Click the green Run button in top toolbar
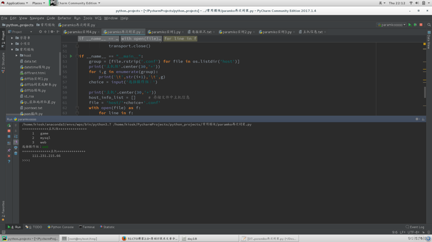432x242 pixels. tap(410, 25)
